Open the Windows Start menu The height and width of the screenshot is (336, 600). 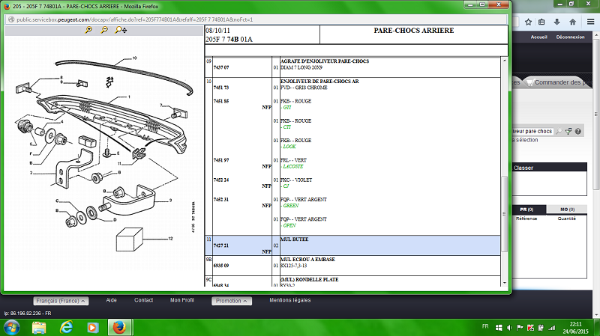pyautogui.click(x=11, y=328)
